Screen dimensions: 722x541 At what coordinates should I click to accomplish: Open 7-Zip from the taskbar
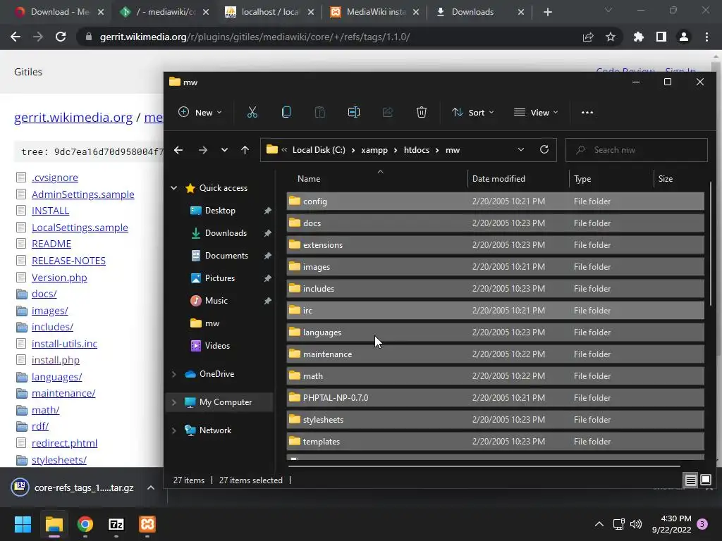click(x=116, y=524)
